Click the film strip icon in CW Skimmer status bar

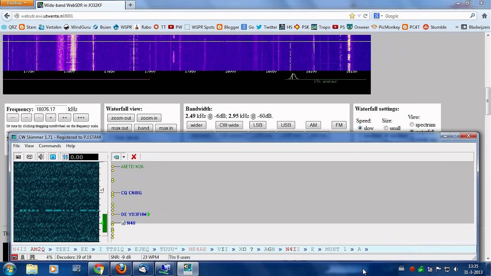(x=32, y=257)
